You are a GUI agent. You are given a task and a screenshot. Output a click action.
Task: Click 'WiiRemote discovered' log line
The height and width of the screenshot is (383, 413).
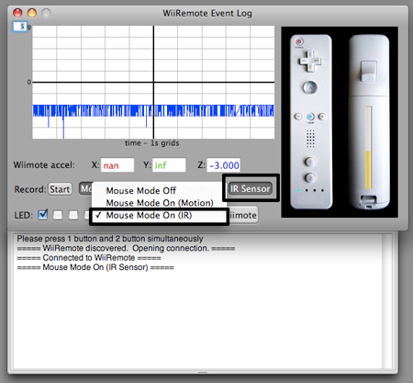point(126,248)
